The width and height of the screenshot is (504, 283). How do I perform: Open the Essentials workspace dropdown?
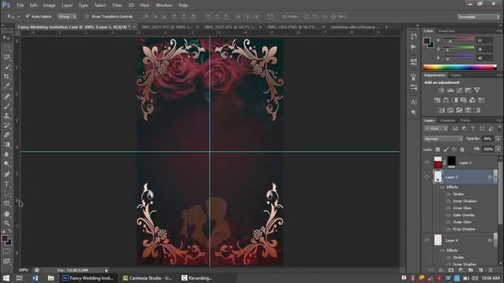tap(478, 17)
